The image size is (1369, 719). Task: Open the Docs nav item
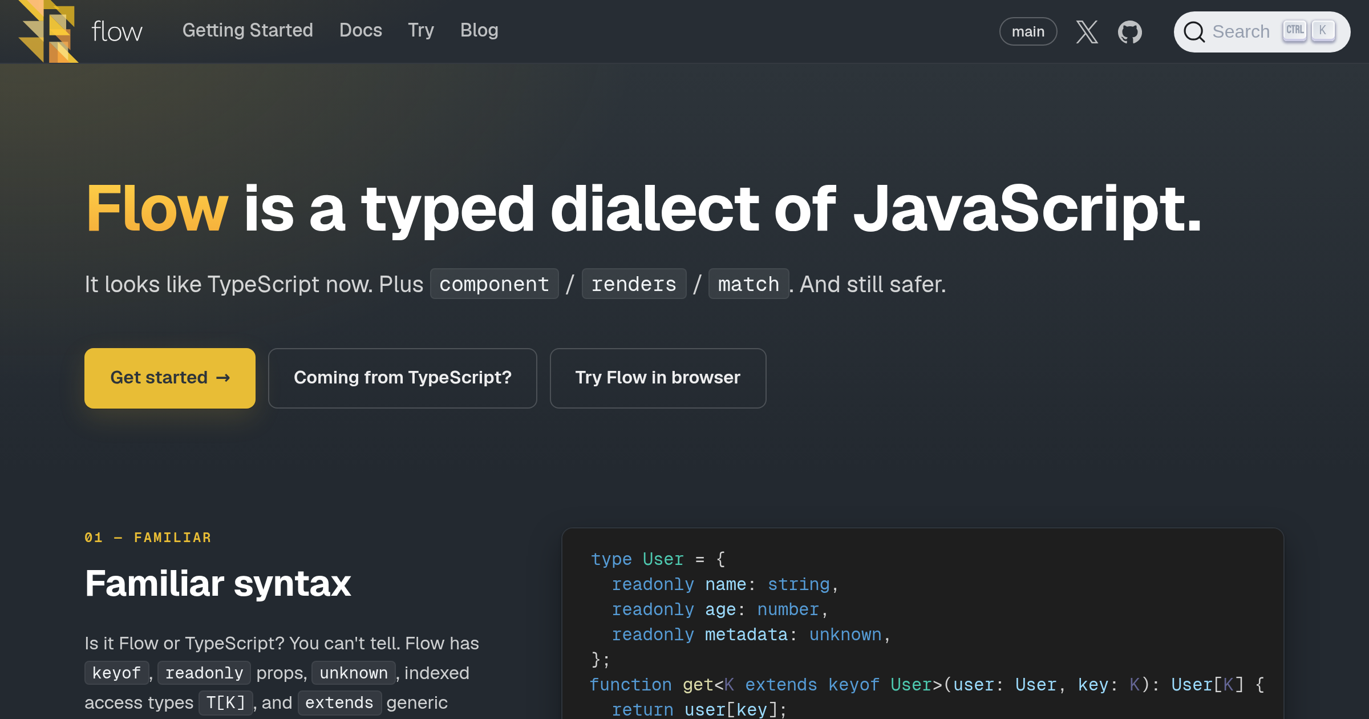tap(361, 30)
